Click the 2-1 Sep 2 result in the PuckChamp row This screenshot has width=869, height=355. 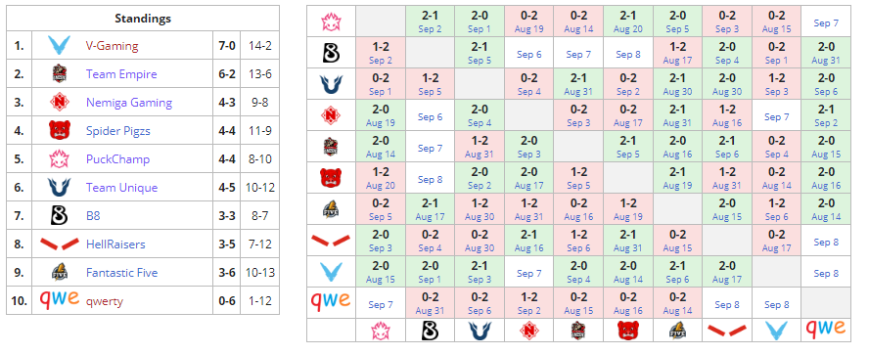tap(430, 22)
